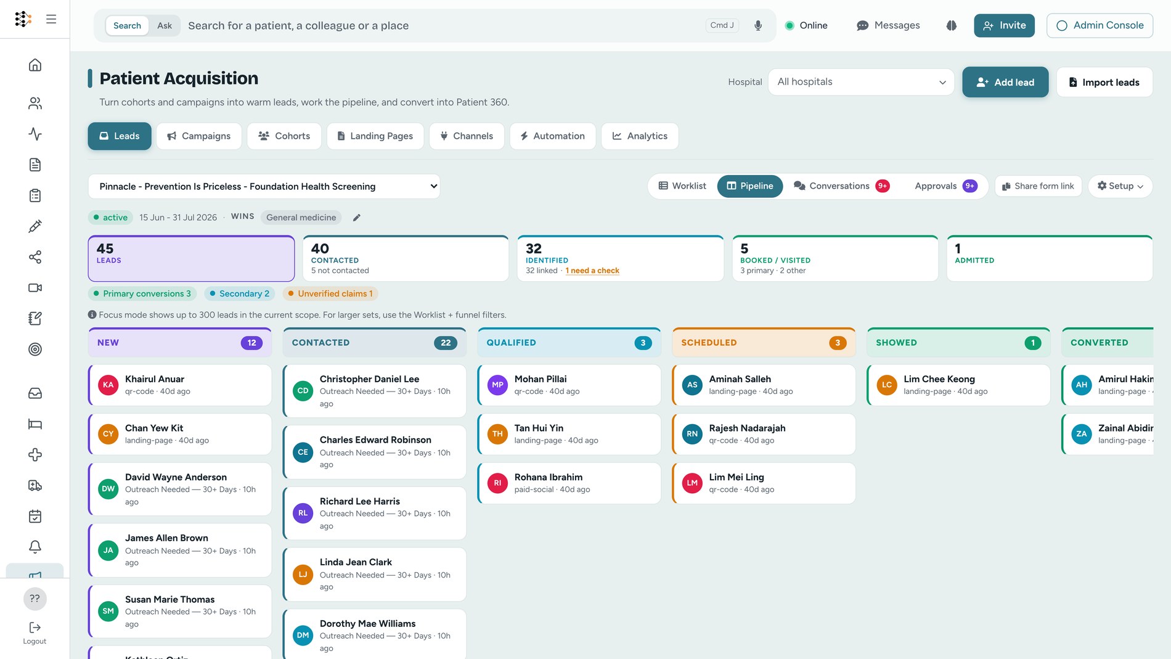Toggle the Secondary 2 filter chip

[240, 293]
